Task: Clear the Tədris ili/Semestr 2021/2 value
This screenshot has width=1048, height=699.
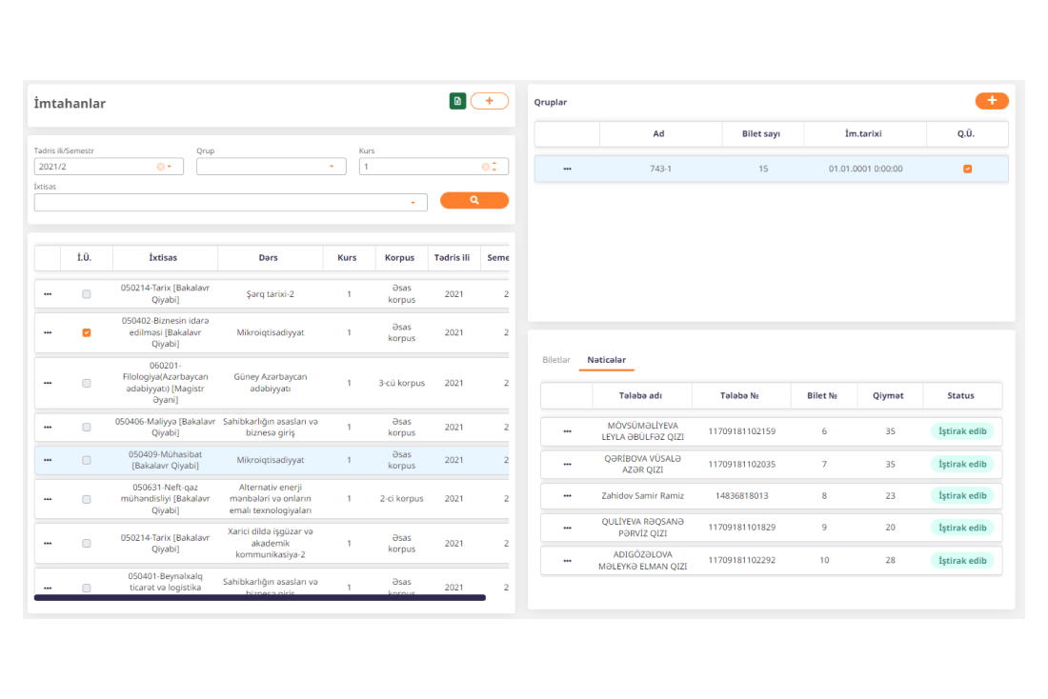Action: (160, 167)
